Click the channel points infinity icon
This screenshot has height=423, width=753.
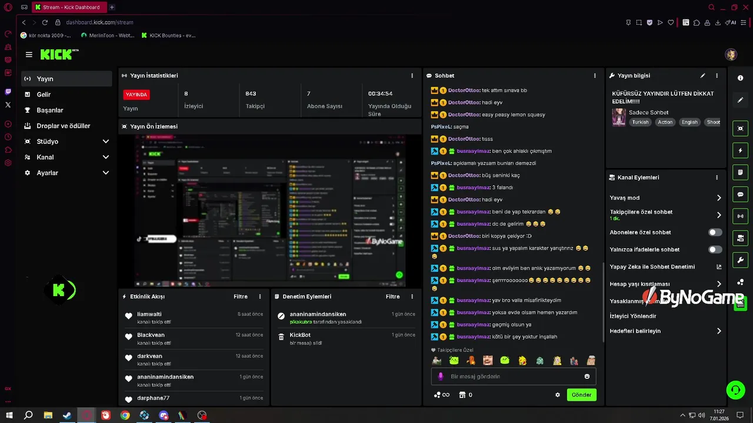pyautogui.click(x=442, y=395)
